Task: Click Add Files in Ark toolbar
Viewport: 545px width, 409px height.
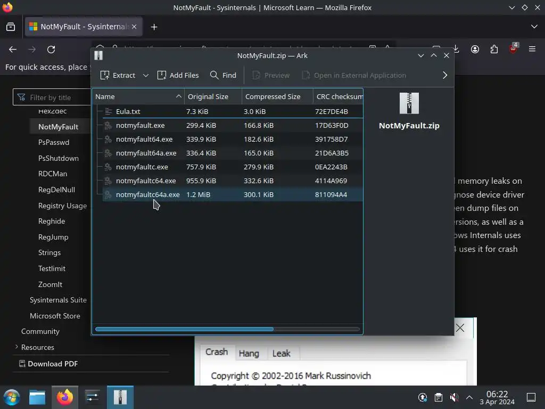Action: click(178, 75)
